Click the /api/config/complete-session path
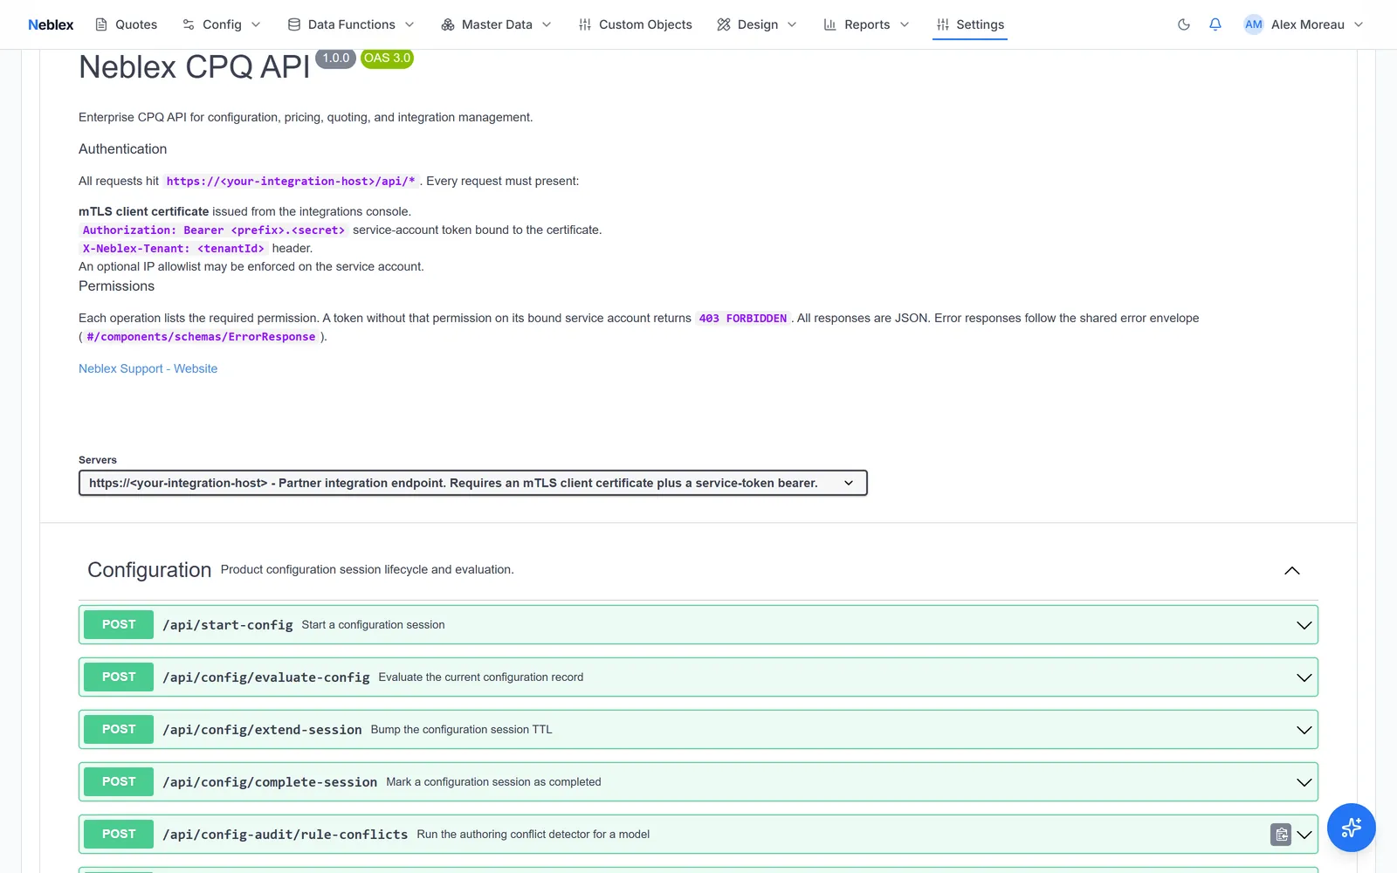The width and height of the screenshot is (1397, 873). (x=270, y=782)
